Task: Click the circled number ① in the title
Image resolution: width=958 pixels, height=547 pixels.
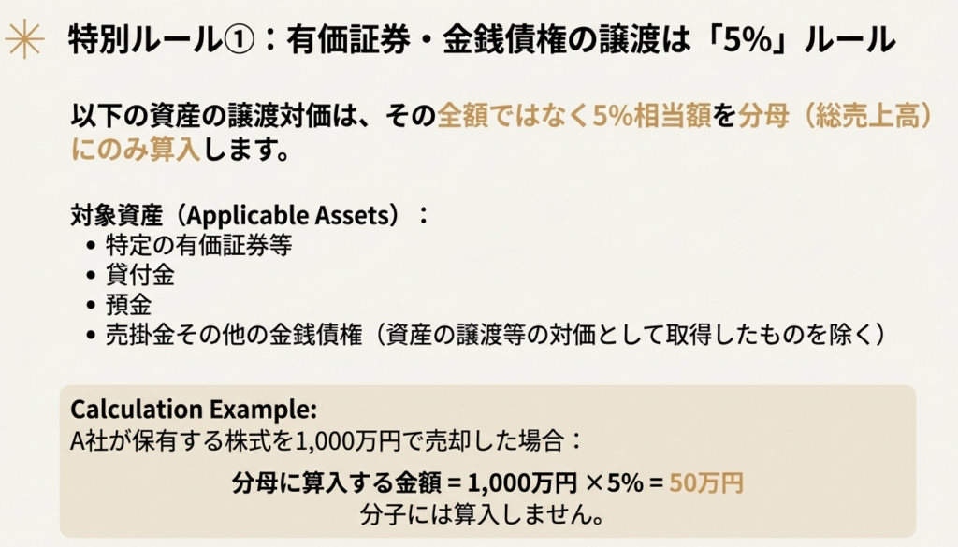Action: [x=247, y=41]
